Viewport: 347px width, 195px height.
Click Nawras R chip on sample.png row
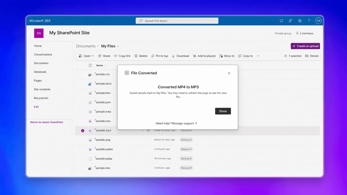186,140
